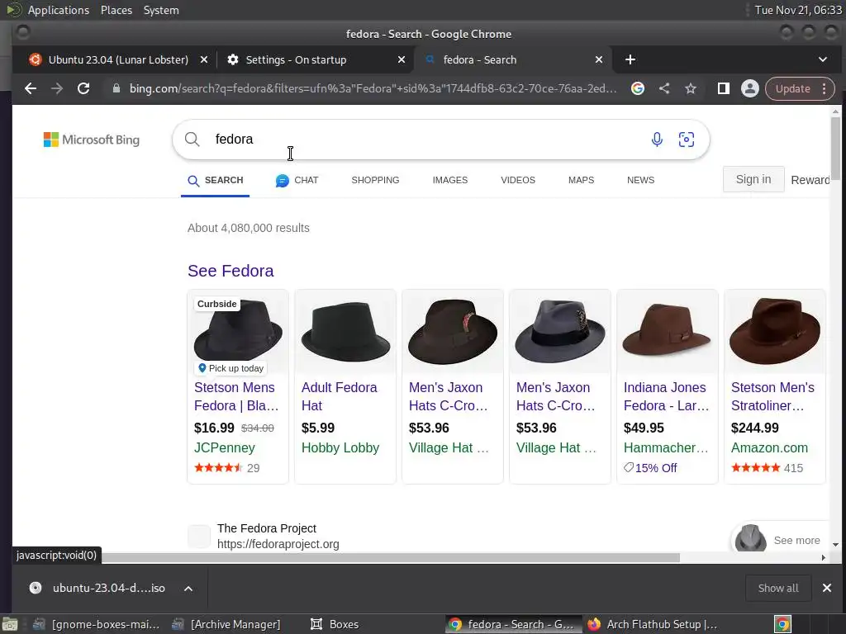Image resolution: width=846 pixels, height=634 pixels.
Task: Click the JCPenney seller link
Action: [225, 447]
